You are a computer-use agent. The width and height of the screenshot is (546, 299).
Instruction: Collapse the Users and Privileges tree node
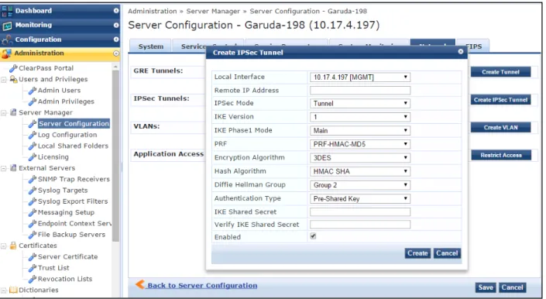[x=3, y=80]
